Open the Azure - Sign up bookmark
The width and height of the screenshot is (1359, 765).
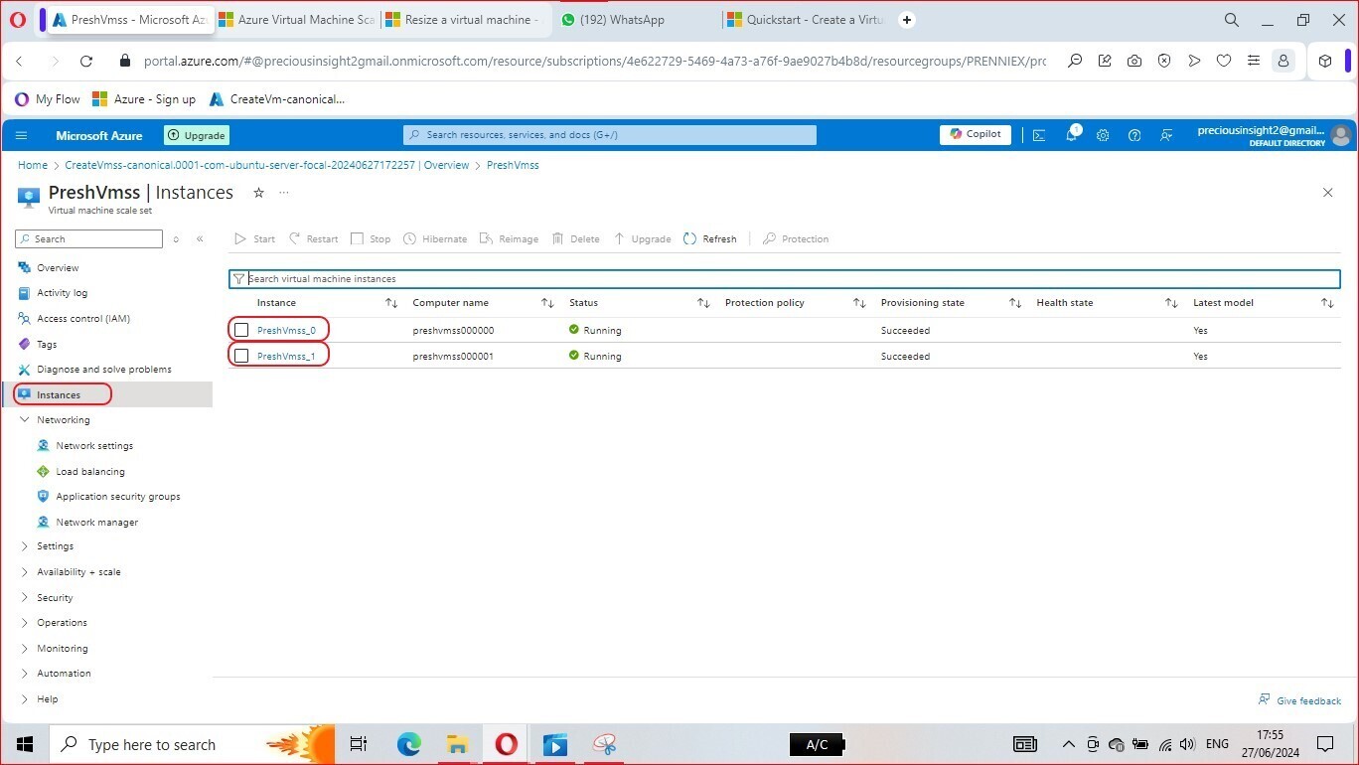click(x=144, y=99)
